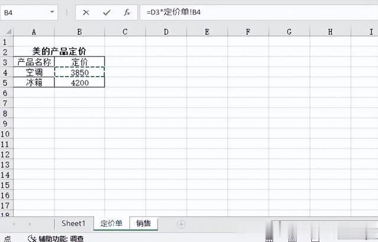Select column B header
This screenshot has height=242, width=378.
tap(80, 32)
